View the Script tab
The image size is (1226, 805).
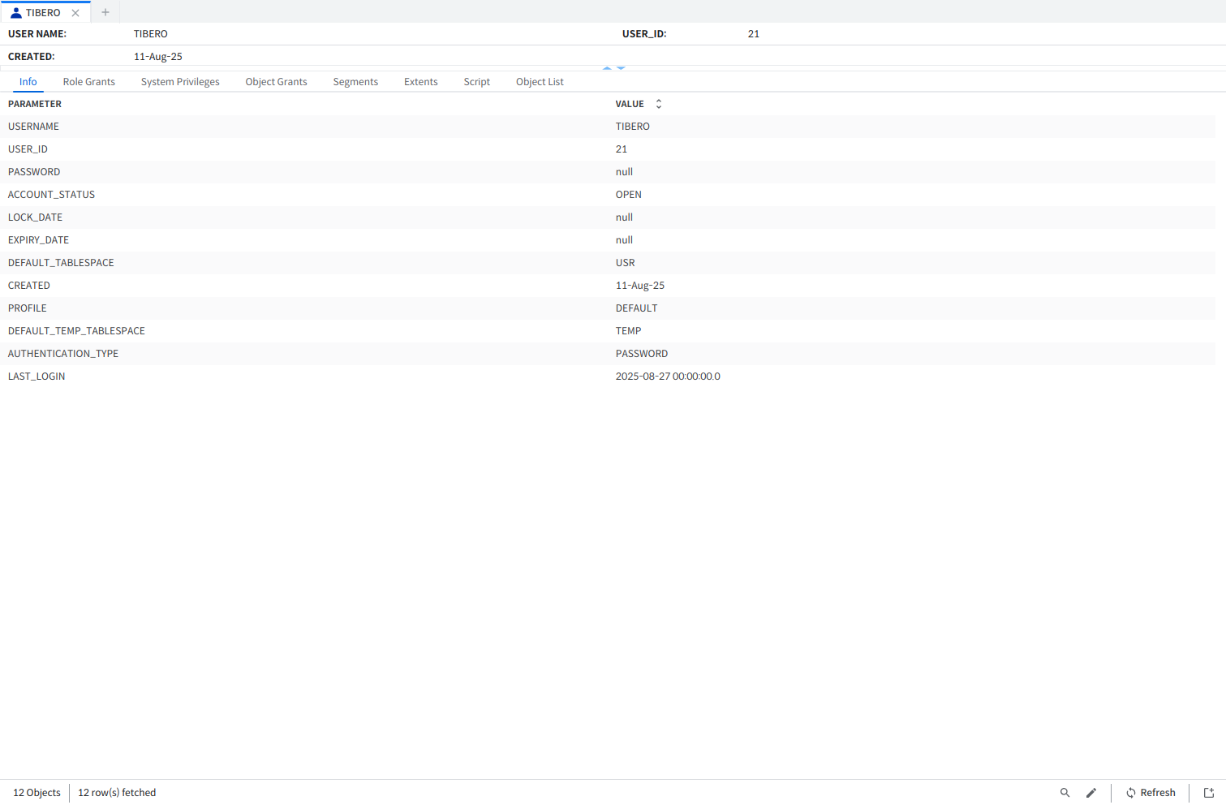476,82
